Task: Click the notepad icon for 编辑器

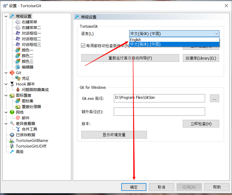Action: [18, 67]
